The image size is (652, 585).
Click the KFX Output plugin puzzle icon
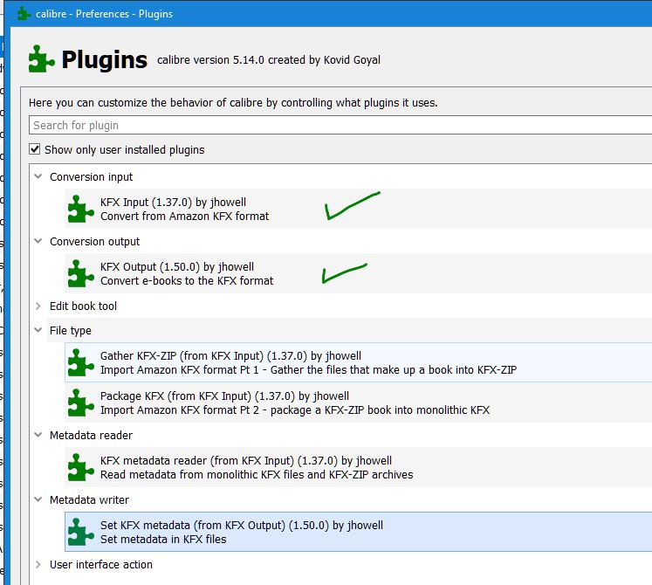point(80,273)
